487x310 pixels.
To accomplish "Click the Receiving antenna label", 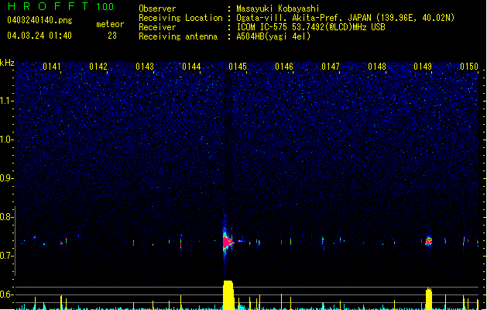I will pyautogui.click(x=178, y=36).
